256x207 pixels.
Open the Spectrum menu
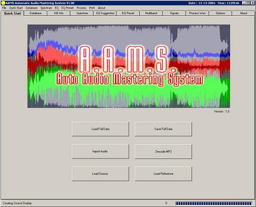(x=46, y=8)
